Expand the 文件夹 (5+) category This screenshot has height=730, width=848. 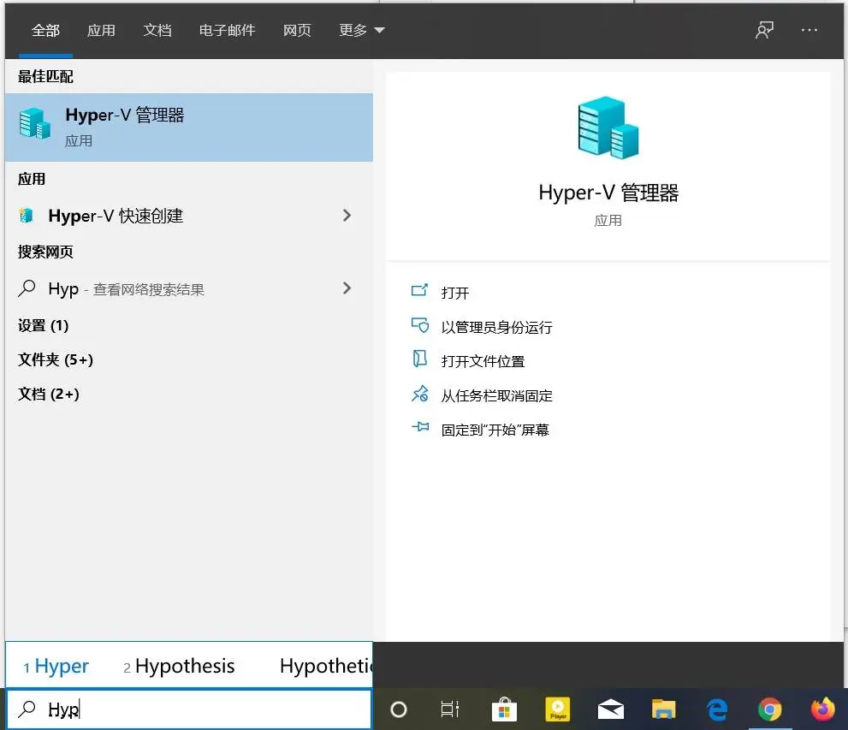pos(55,359)
